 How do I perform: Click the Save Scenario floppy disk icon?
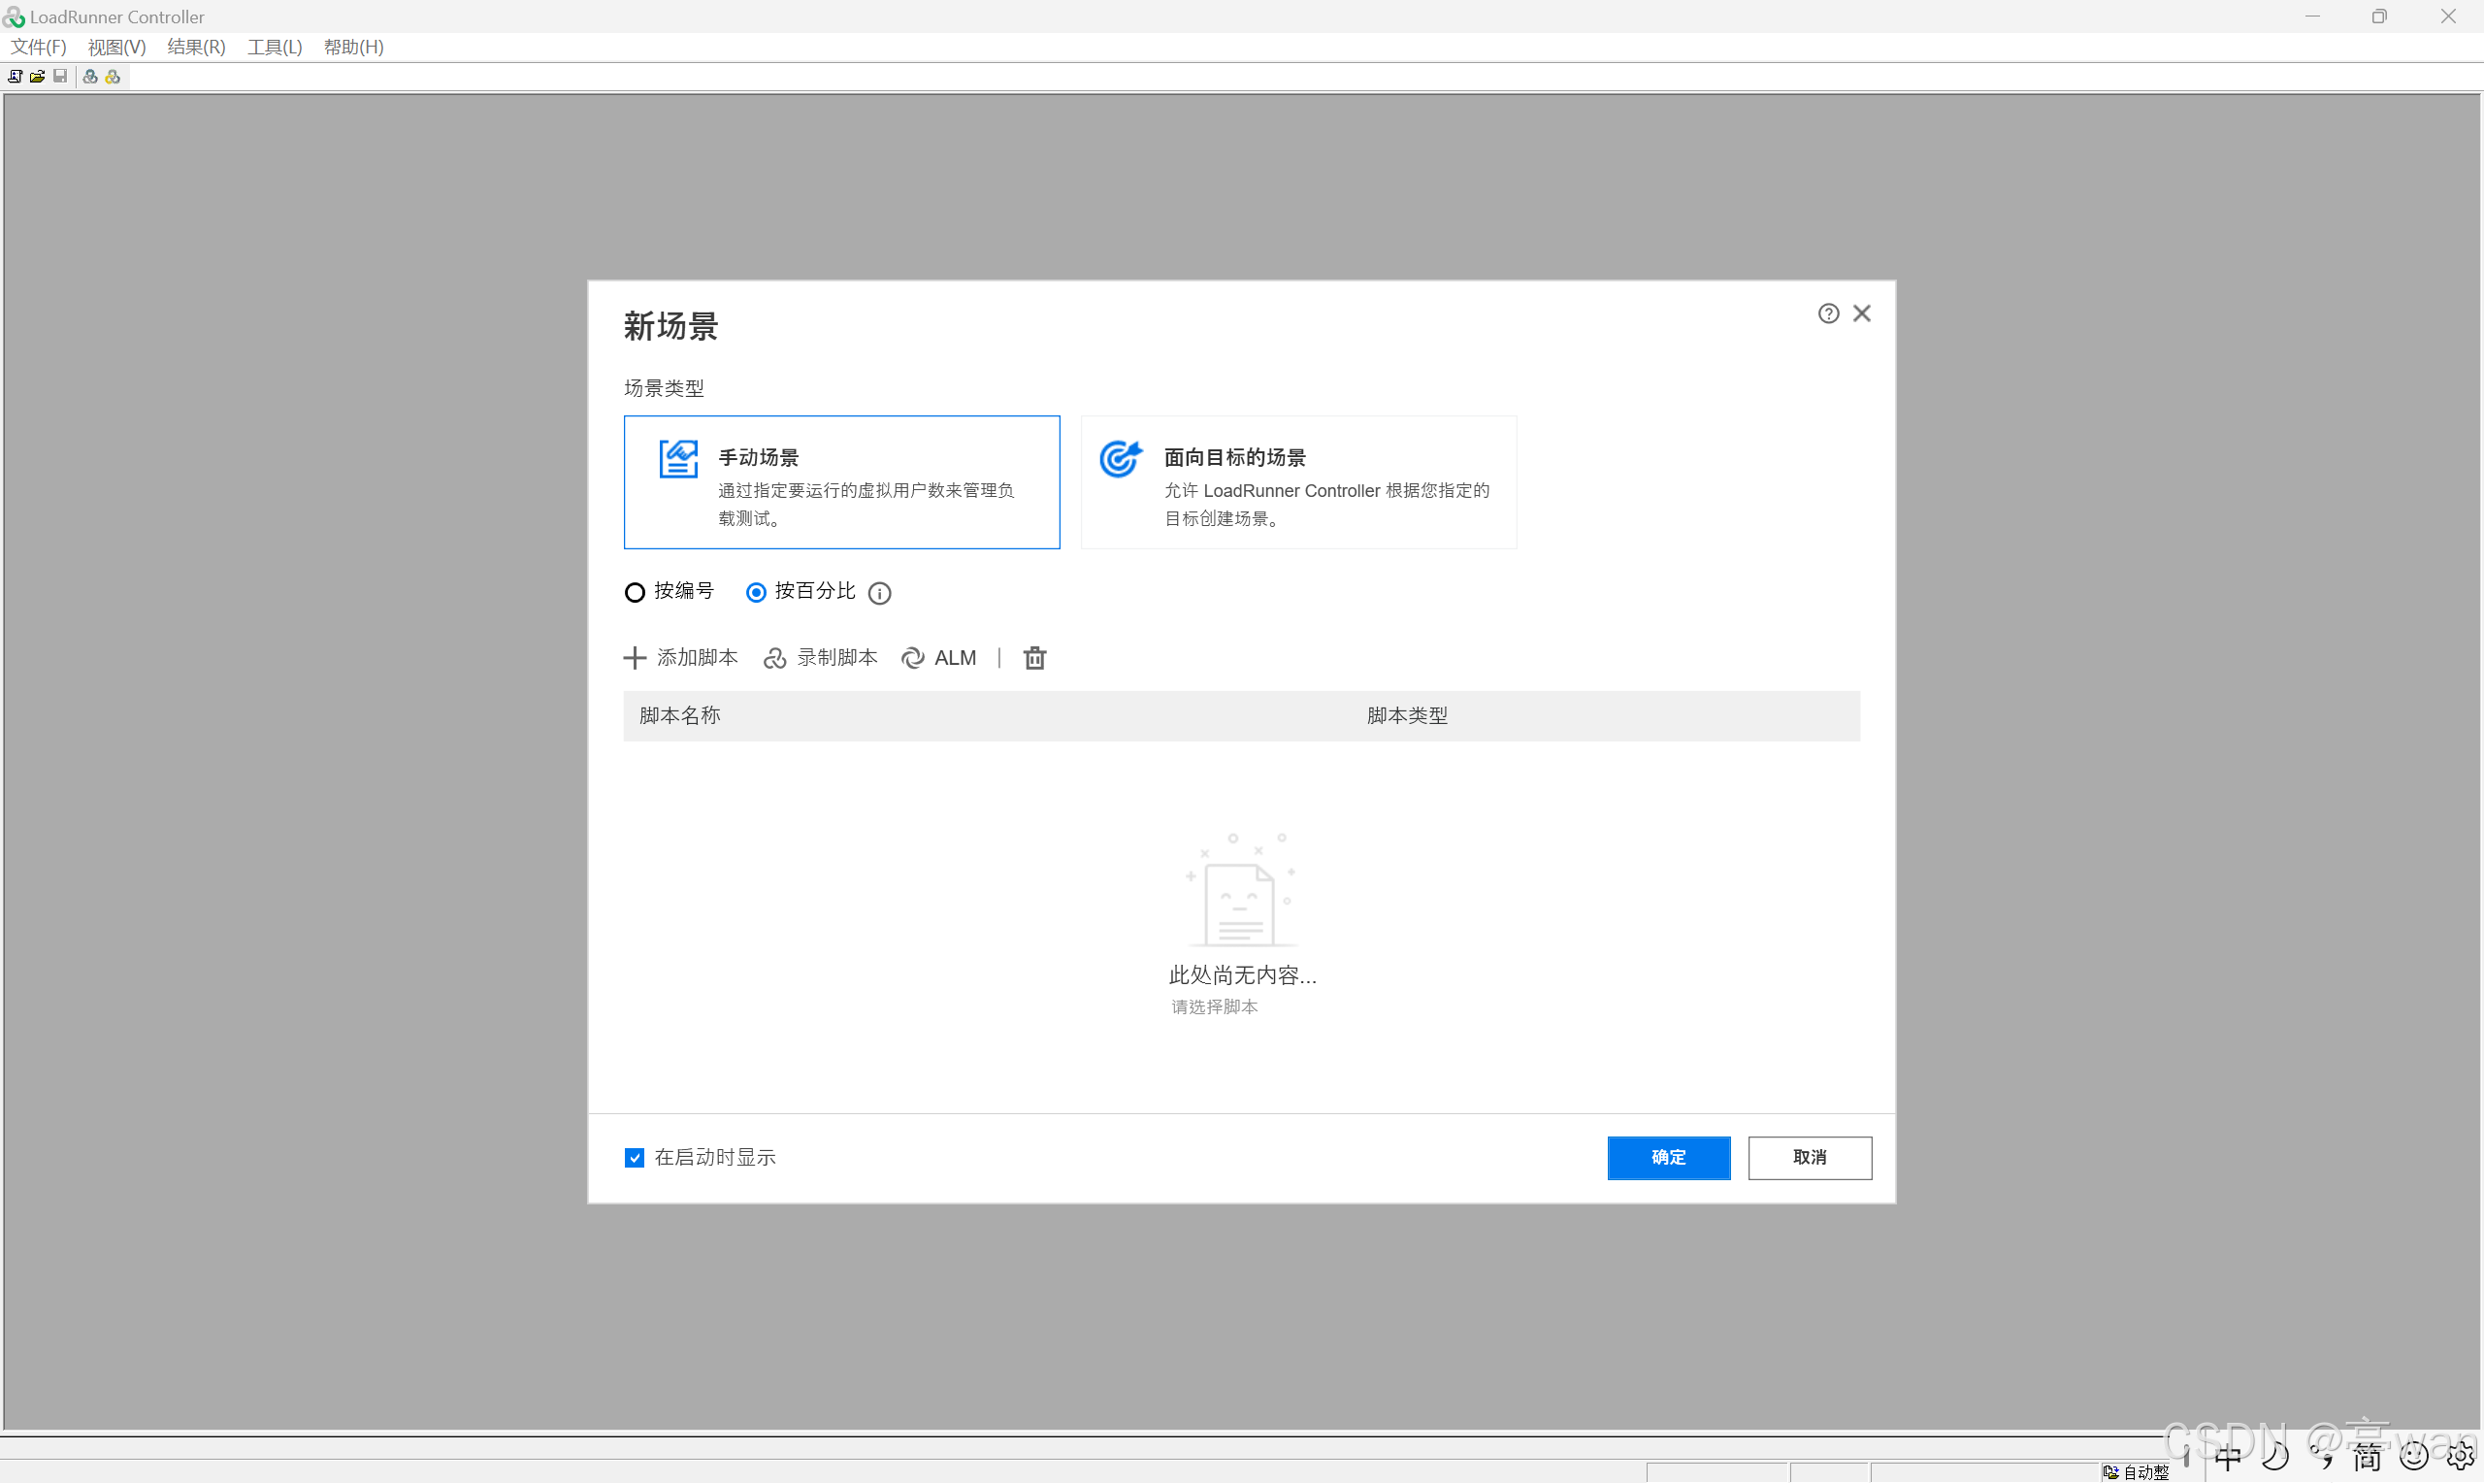60,76
